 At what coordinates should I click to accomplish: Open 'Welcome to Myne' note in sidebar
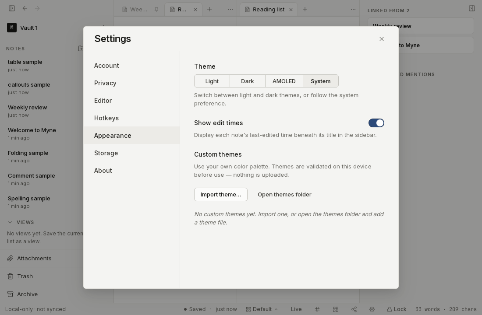(42, 133)
